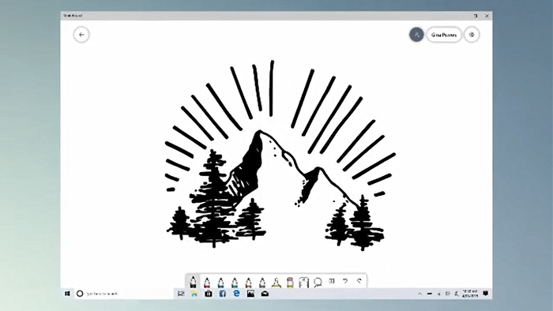Select the eraser tool
This screenshot has width=553, height=311.
tap(290, 282)
